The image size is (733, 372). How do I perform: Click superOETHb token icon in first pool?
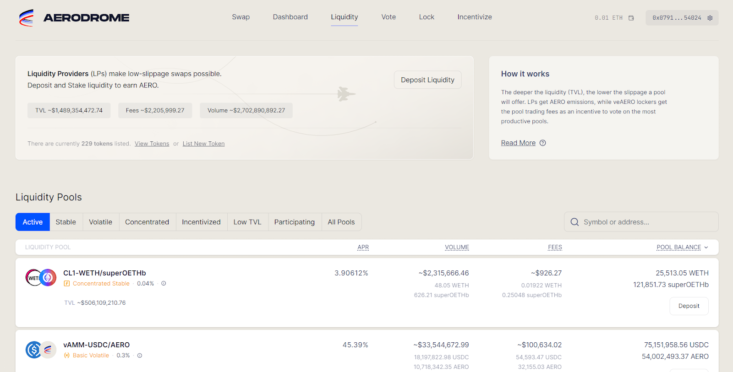(48, 277)
